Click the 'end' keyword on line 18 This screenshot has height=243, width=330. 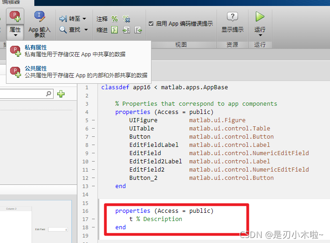[x=120, y=227]
